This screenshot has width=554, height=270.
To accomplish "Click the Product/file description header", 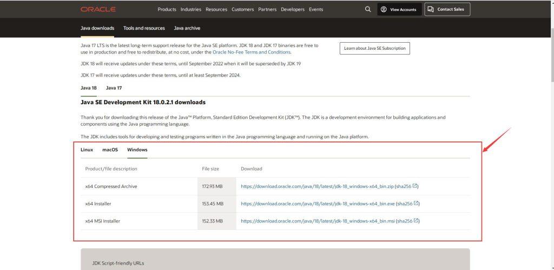I will pyautogui.click(x=111, y=169).
